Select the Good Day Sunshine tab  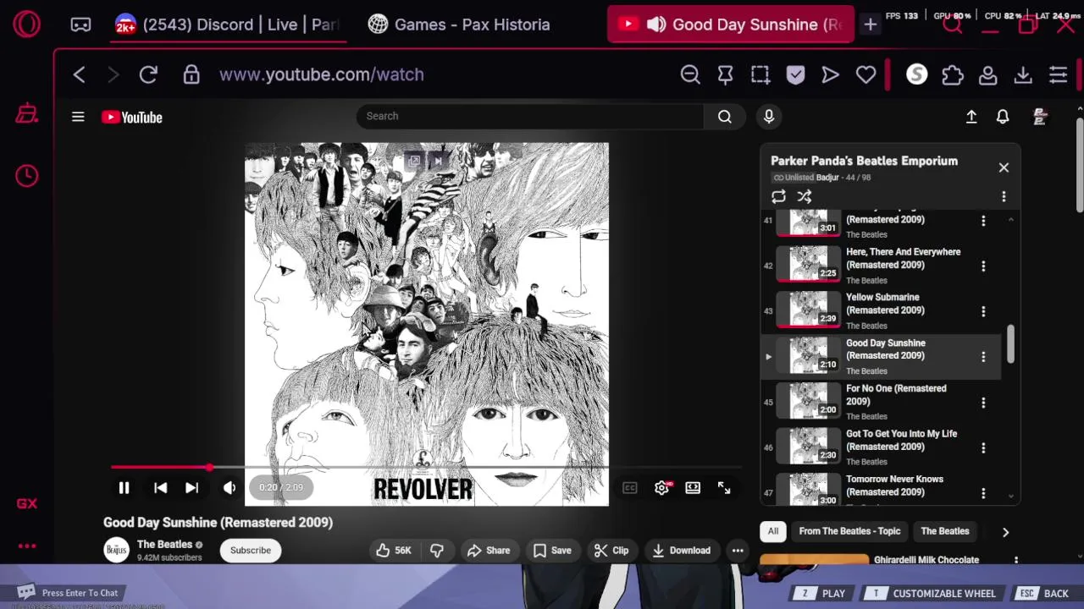pos(731,25)
